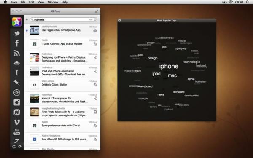Show RSS feed favorites in sidebar
The image size is (253, 158).
click(16, 53)
